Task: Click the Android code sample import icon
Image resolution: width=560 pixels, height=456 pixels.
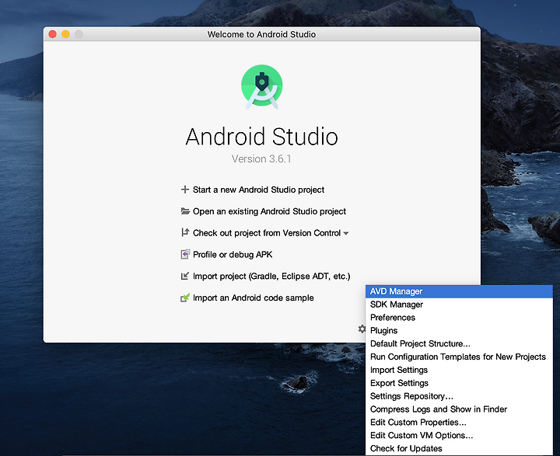Action: [x=185, y=298]
